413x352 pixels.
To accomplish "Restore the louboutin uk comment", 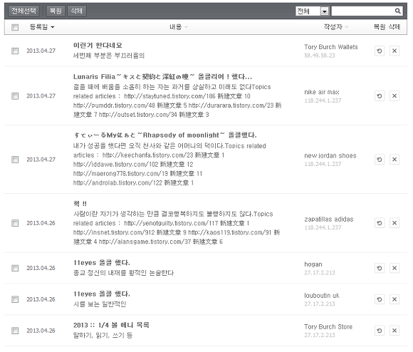I will tap(380, 299).
